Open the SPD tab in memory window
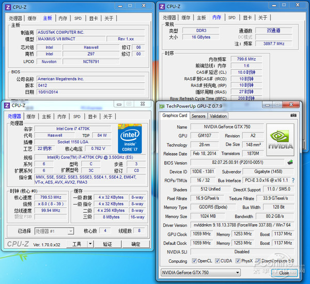Screen dimensions: 310x284 tap(232, 18)
